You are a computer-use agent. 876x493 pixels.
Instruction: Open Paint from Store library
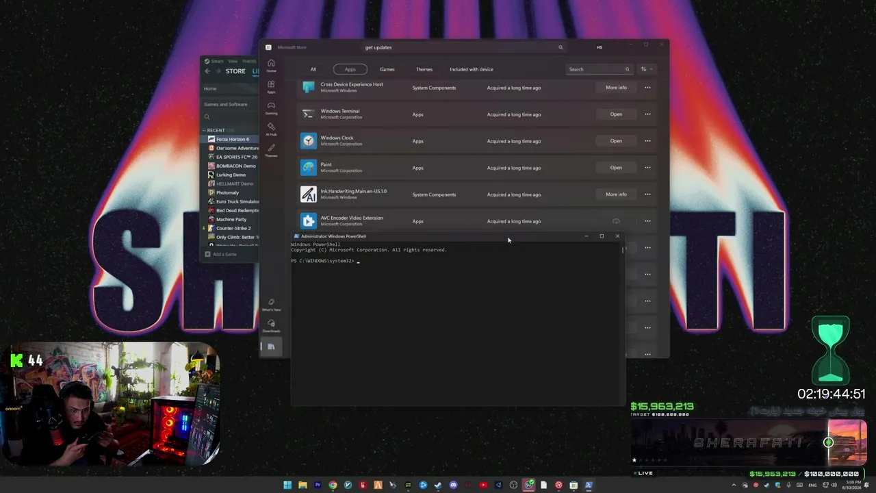click(616, 168)
